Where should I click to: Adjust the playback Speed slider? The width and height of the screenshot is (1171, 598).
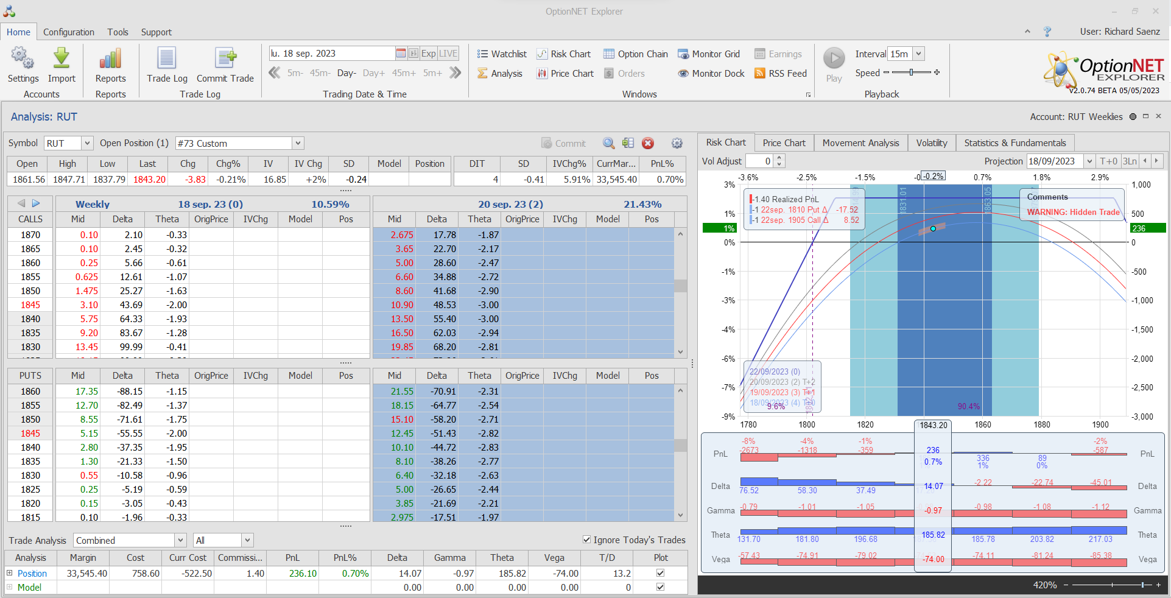coord(912,72)
